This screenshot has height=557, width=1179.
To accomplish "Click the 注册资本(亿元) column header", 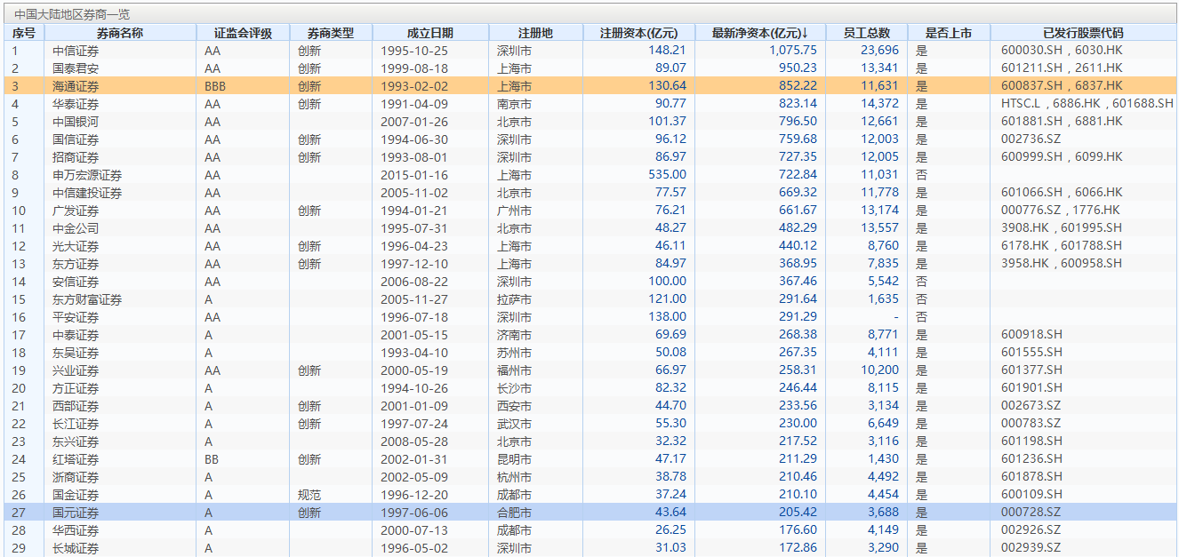I will click(x=638, y=33).
